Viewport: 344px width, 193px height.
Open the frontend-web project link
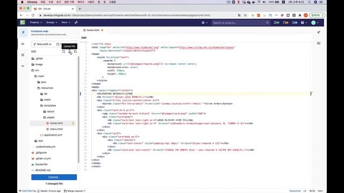click(40, 31)
